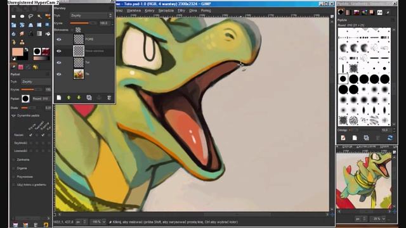Refresh the brushes list

(390, 138)
